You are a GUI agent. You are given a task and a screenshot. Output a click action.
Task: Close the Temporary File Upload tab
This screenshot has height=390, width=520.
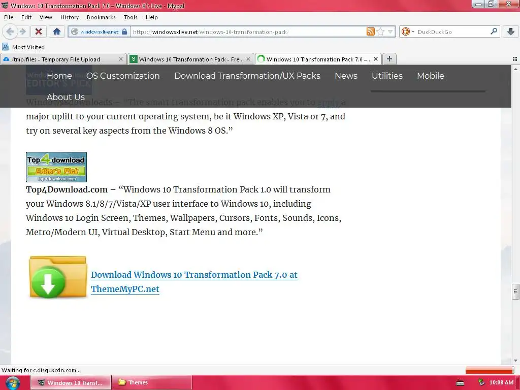121,59
